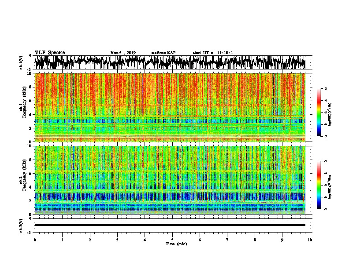349x269 pixels.
Task: Click time axis tick label '5'
Action: (x=172, y=240)
